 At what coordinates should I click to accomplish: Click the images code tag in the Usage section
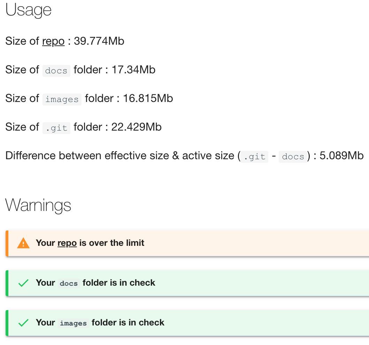(62, 99)
